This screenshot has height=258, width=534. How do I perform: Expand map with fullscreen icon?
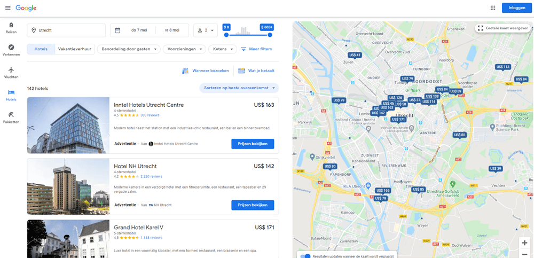pos(481,28)
